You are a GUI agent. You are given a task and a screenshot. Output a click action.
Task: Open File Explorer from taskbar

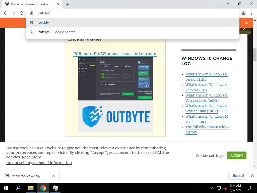point(31,188)
